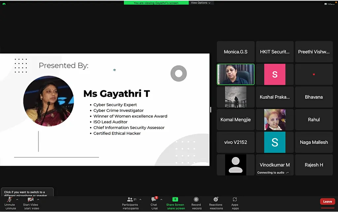Viewport: 338px width, 212px height.
Task: Click the 'Ms Gayathri T' heading
Action: pyautogui.click(x=117, y=94)
